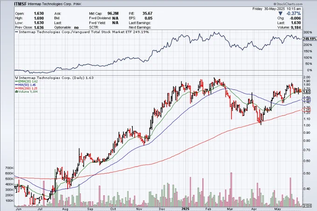Click the Intermap Technologies Corp. header title
Image resolution: width=317 pixels, height=211 pixels.
point(50,4)
